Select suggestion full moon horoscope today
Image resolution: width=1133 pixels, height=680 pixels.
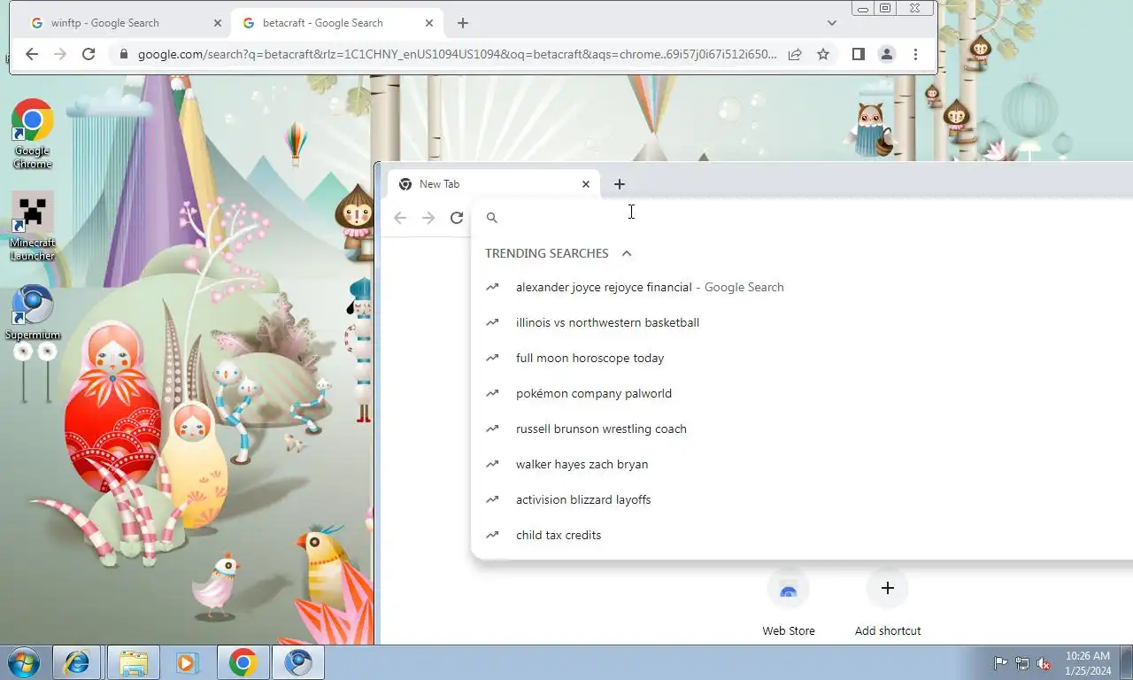coord(802,358)
